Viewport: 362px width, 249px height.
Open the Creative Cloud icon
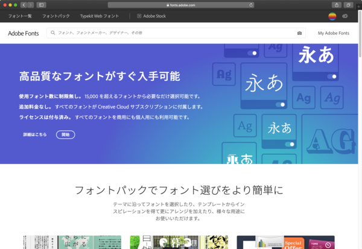345,16
